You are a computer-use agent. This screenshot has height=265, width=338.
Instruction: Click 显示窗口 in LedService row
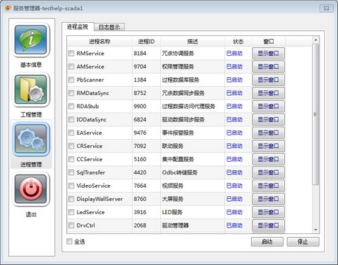(x=269, y=212)
